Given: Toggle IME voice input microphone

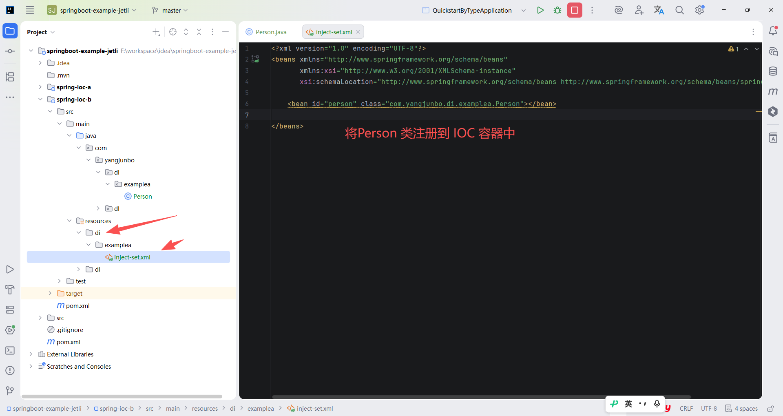Looking at the screenshot, I should click(x=657, y=404).
